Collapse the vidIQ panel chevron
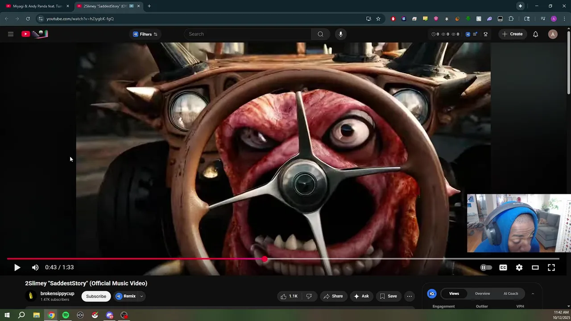Screen dimensions: 571x321 point(533,293)
